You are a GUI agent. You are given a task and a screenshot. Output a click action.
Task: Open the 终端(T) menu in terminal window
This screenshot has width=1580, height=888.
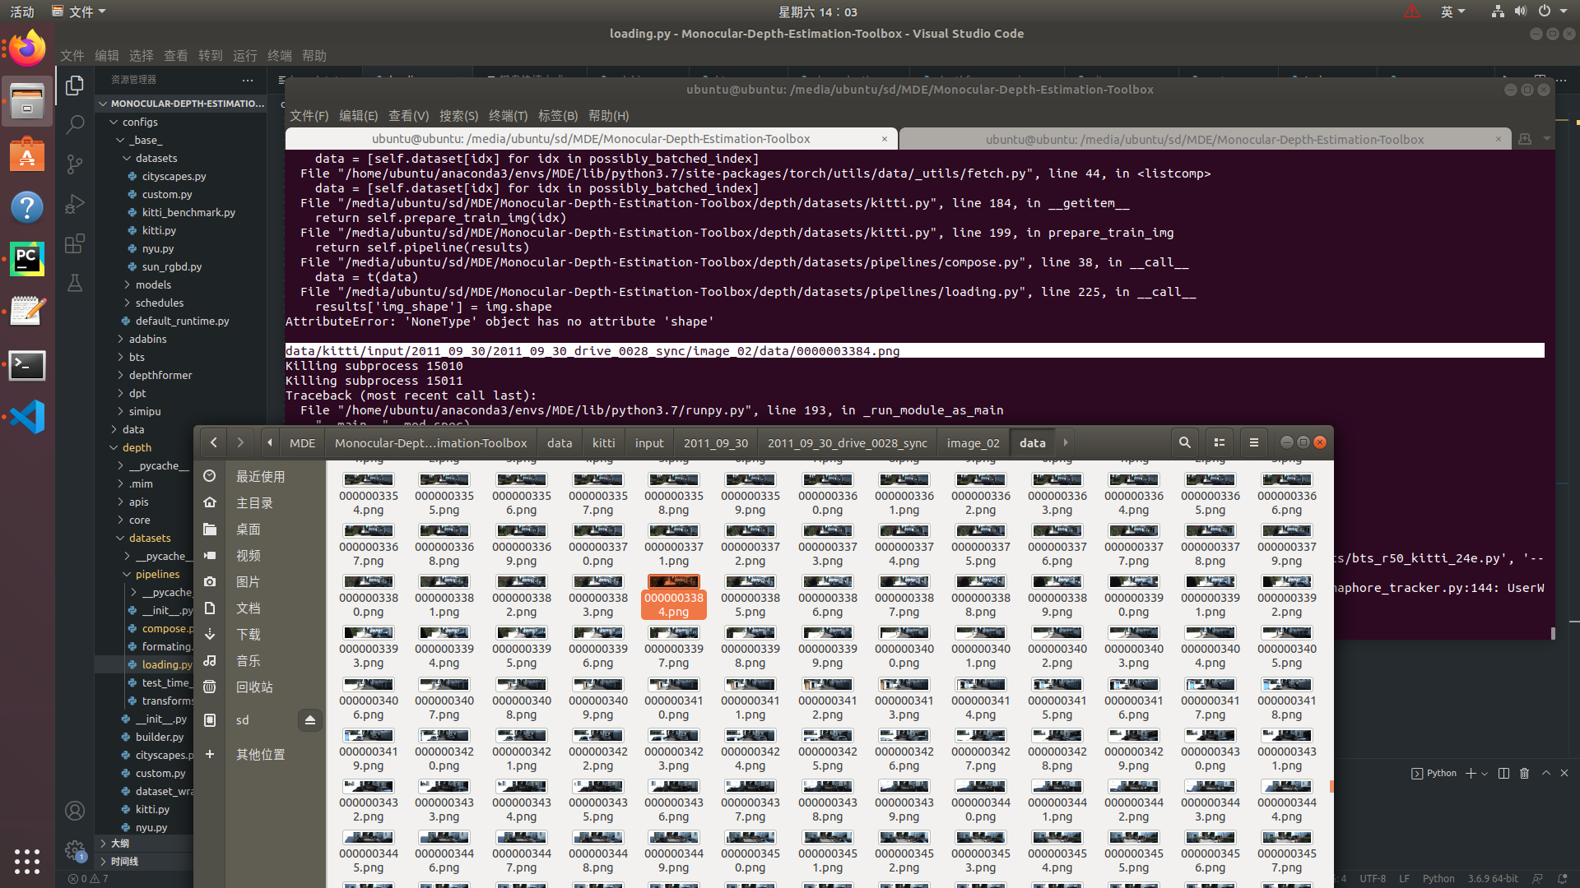click(508, 115)
